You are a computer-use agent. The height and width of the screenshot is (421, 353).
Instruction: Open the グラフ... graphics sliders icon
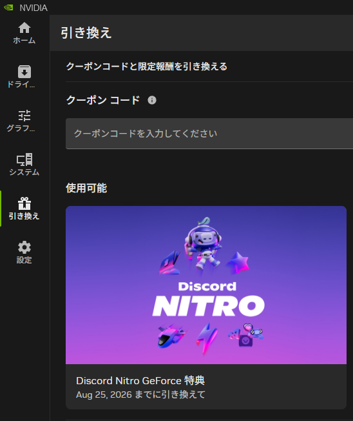click(x=24, y=116)
